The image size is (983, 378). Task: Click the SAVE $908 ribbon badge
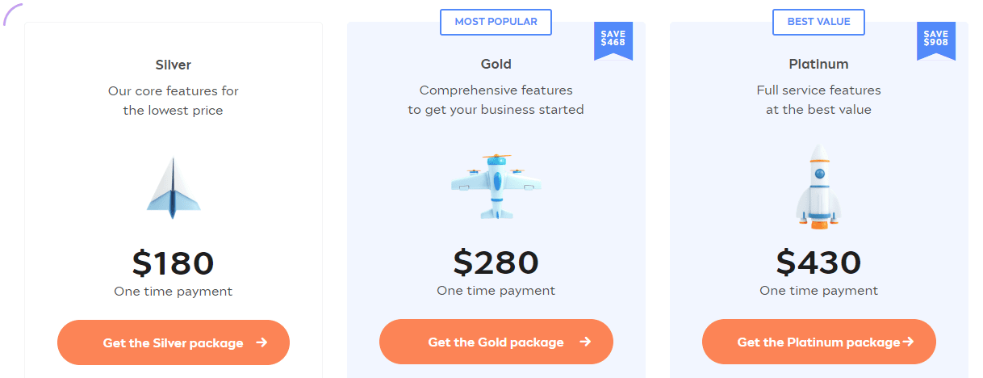[x=936, y=41]
